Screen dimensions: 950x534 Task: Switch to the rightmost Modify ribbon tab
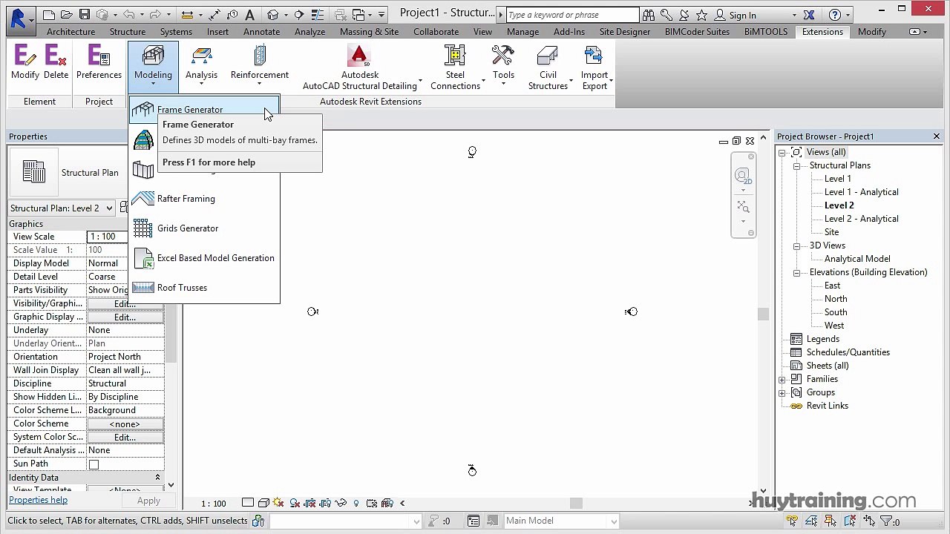click(871, 32)
